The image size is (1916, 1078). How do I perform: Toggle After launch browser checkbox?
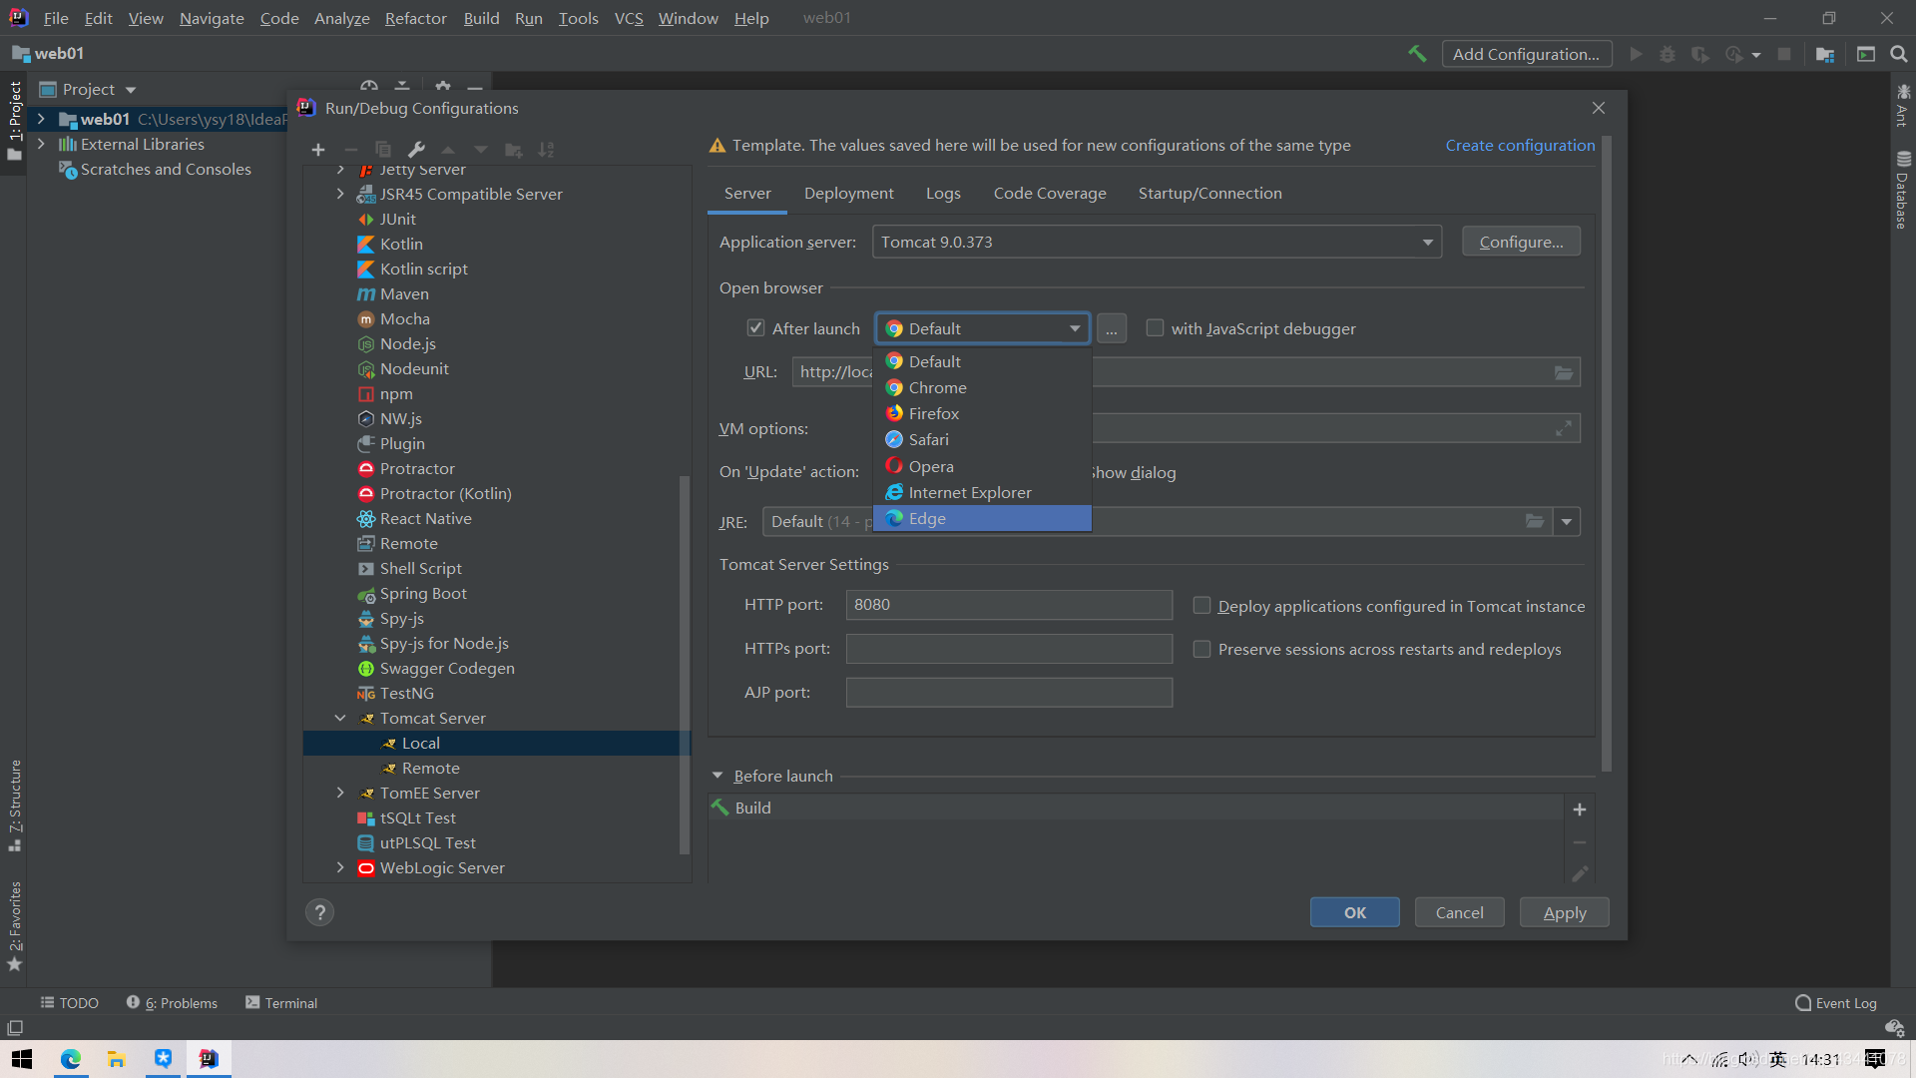[x=754, y=327]
